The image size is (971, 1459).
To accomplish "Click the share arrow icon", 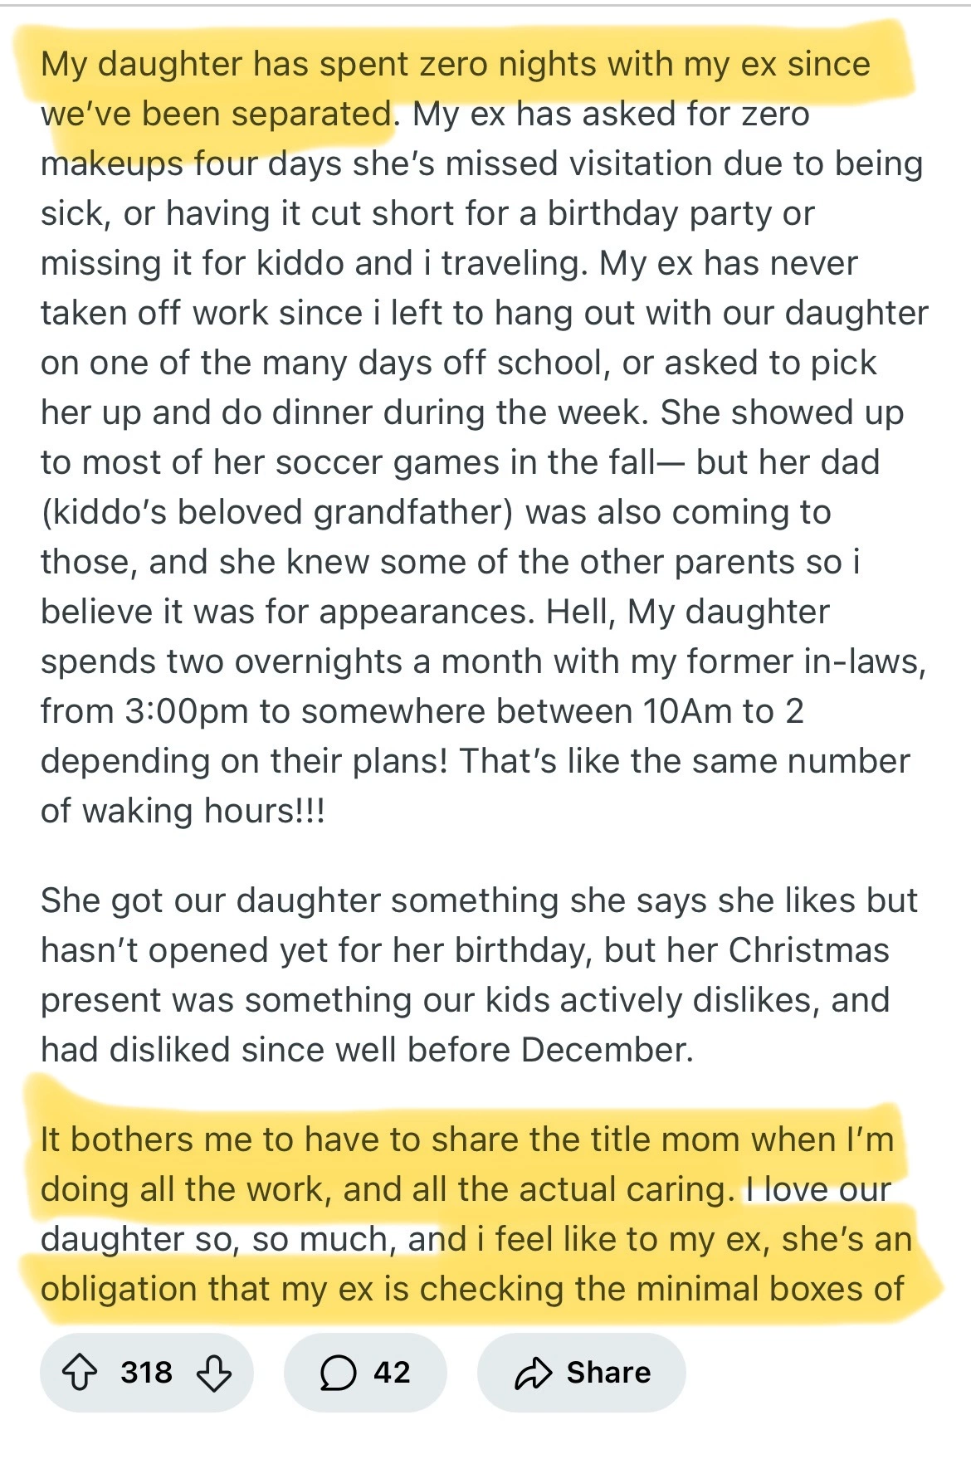I will point(533,1373).
